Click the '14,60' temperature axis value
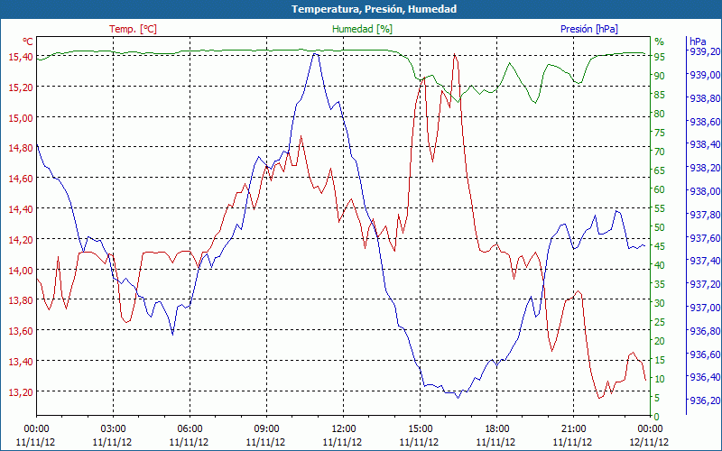 click(21, 179)
